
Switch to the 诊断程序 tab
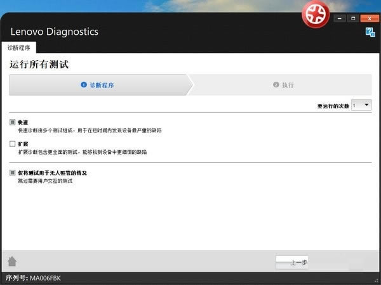[x=19, y=47]
